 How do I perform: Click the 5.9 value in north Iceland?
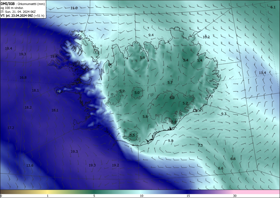[x=142, y=58]
